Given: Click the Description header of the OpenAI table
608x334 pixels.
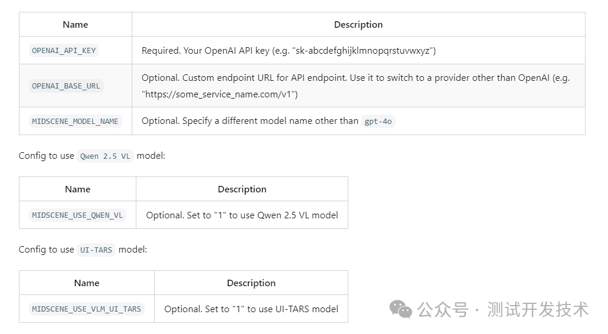Looking at the screenshot, I should pos(358,25).
